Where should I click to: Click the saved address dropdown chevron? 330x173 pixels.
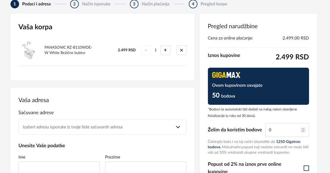[178, 127]
